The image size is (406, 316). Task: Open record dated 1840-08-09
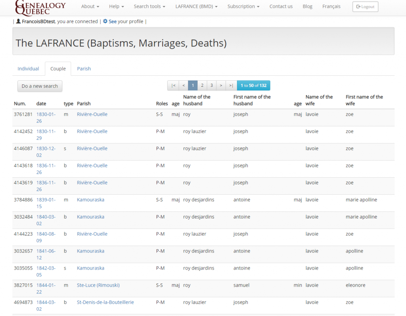46,237
